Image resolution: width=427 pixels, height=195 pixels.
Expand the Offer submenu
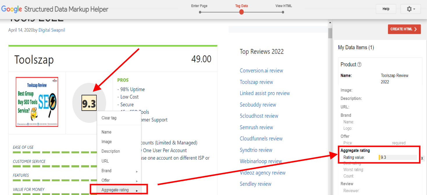click(x=119, y=180)
